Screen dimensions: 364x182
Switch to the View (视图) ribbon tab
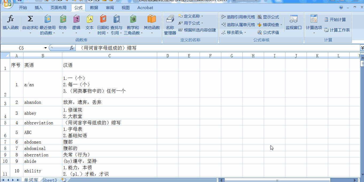tap(126, 7)
